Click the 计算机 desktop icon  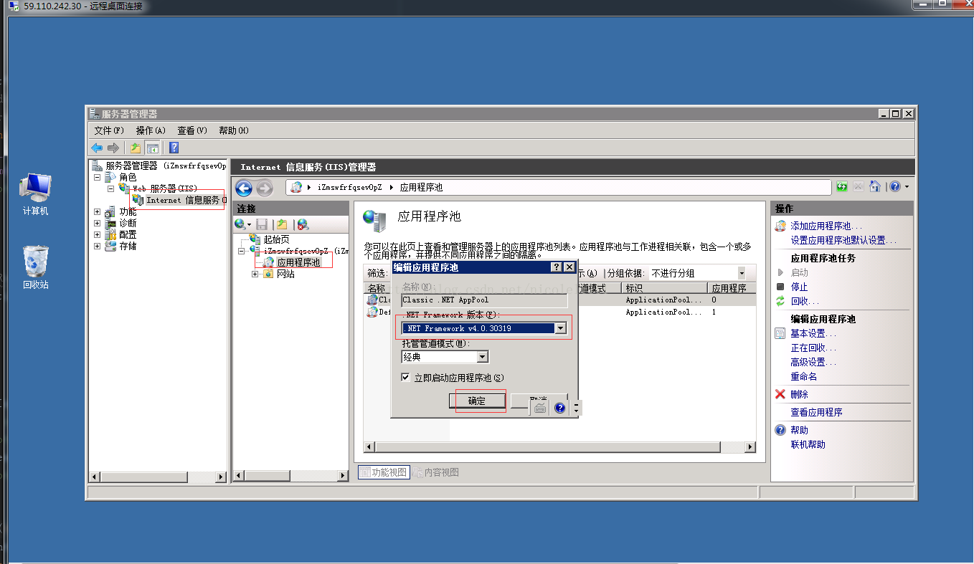(x=35, y=194)
